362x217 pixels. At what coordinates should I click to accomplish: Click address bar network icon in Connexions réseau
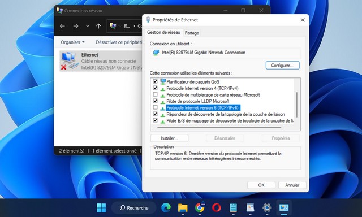(113, 25)
